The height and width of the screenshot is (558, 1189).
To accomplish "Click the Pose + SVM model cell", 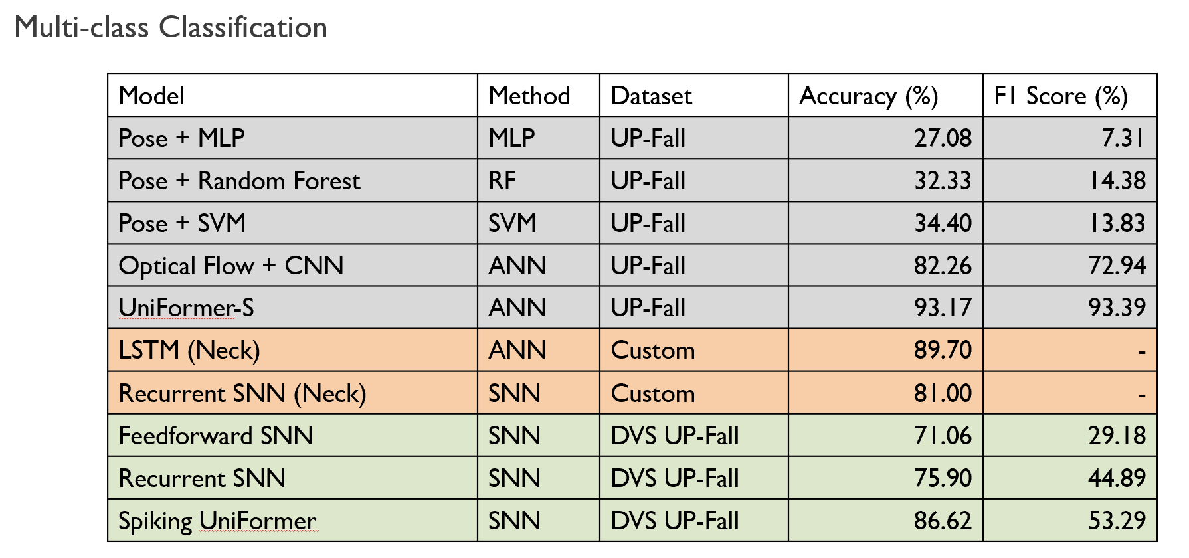I will (292, 223).
